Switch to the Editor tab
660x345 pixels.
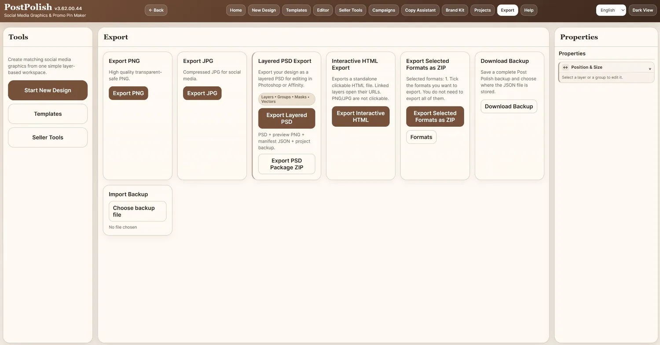click(x=323, y=10)
